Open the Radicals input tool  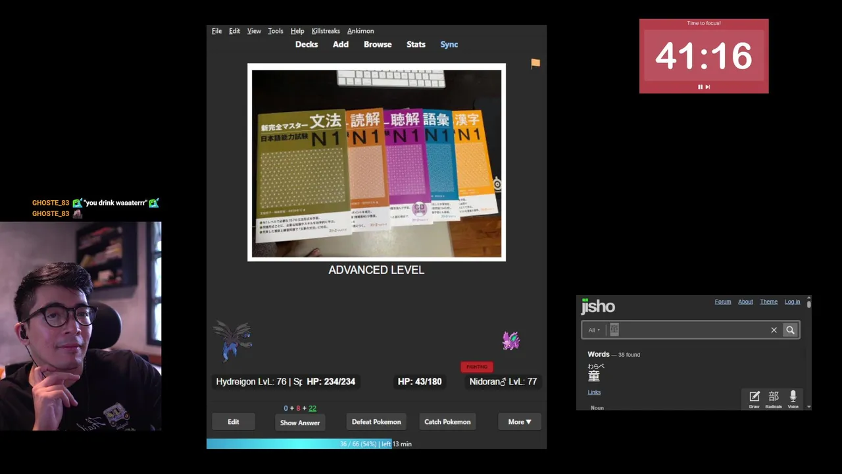[774, 399]
